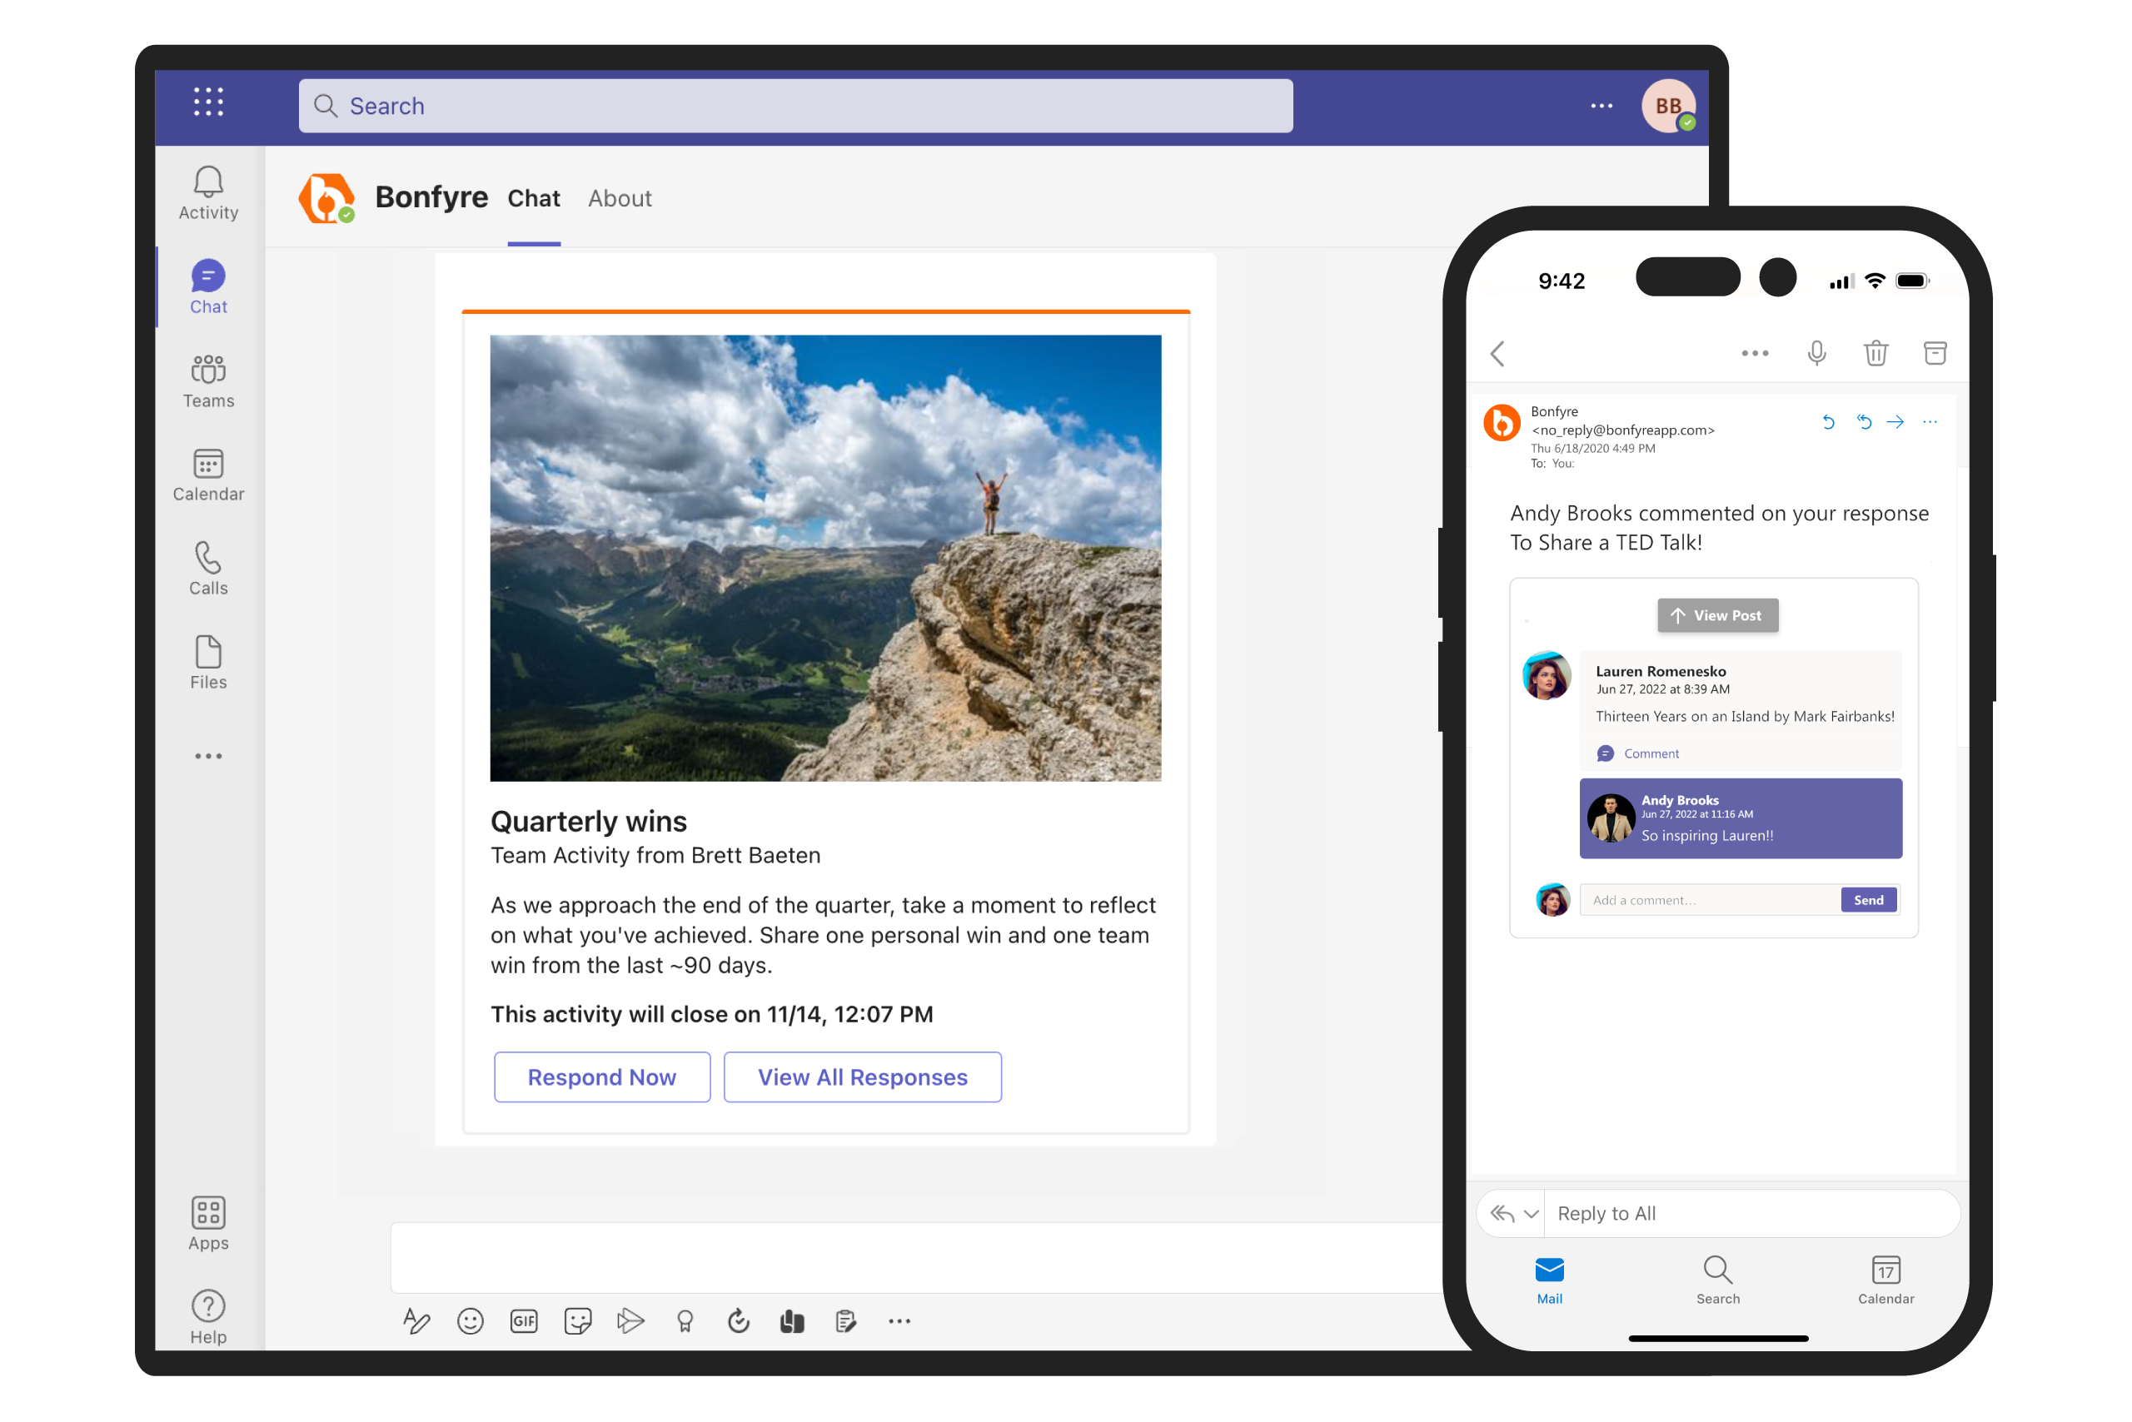Tap Lauren Romenesko's profile photo
The height and width of the screenshot is (1422, 2132).
[x=1546, y=674]
